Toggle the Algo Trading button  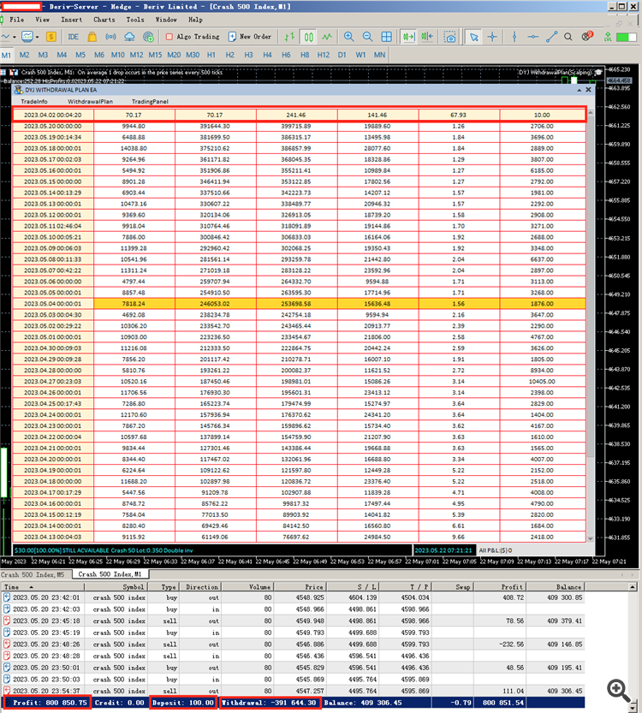pyautogui.click(x=193, y=37)
